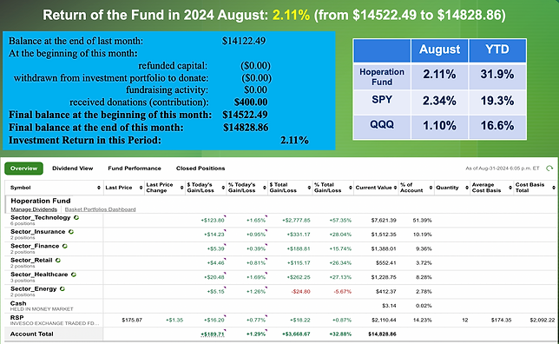Click the green circle icon beside Sector_Technology
The width and height of the screenshot is (559, 344).
(76, 217)
